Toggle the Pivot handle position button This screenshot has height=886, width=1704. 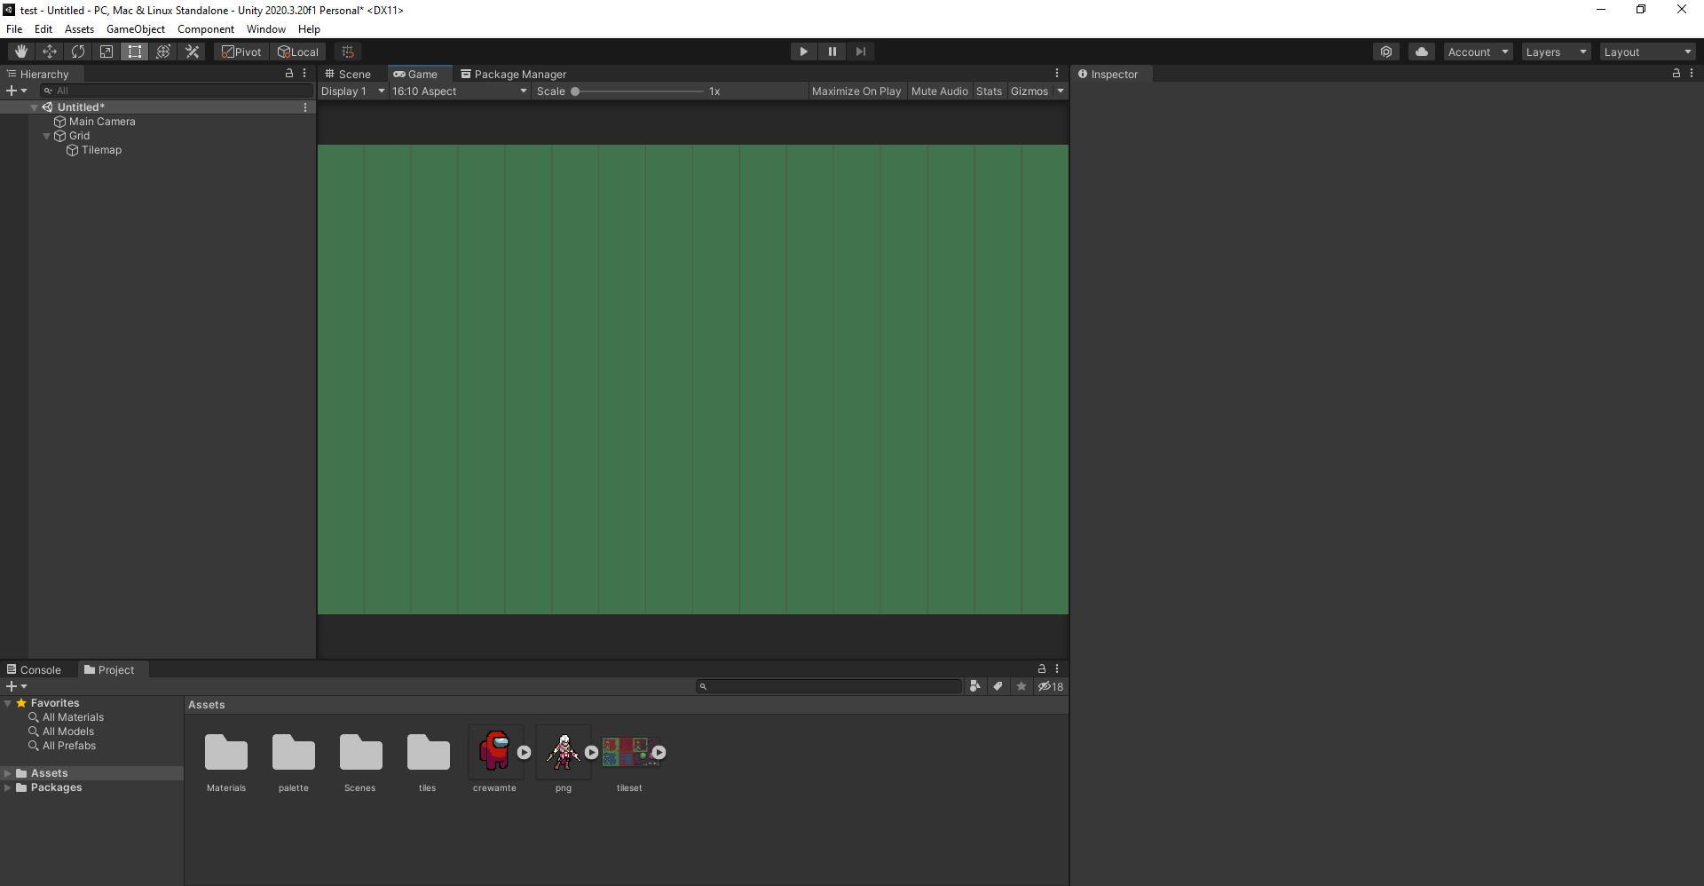pos(241,51)
